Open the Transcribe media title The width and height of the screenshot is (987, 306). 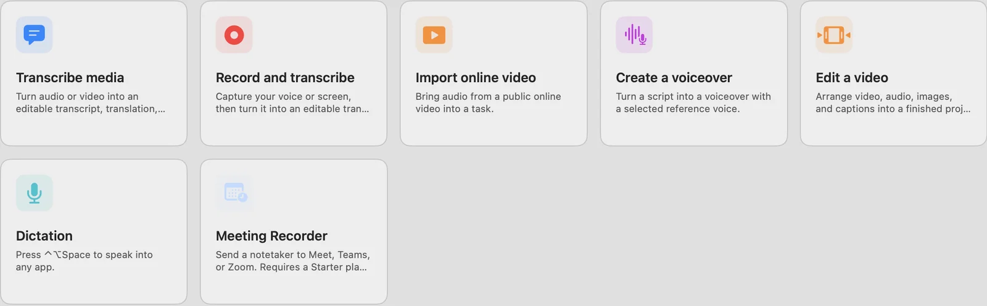tap(70, 78)
